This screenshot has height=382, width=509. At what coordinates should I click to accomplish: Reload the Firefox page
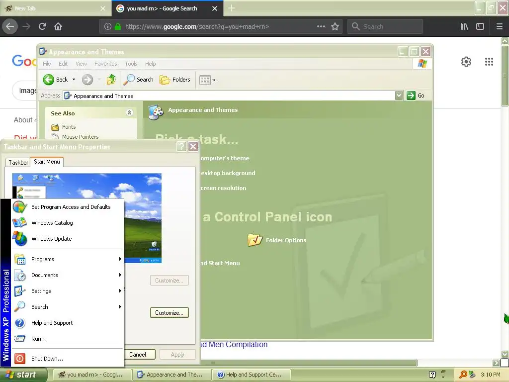click(42, 26)
